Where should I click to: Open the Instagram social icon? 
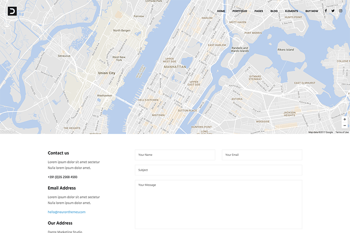tap(341, 11)
